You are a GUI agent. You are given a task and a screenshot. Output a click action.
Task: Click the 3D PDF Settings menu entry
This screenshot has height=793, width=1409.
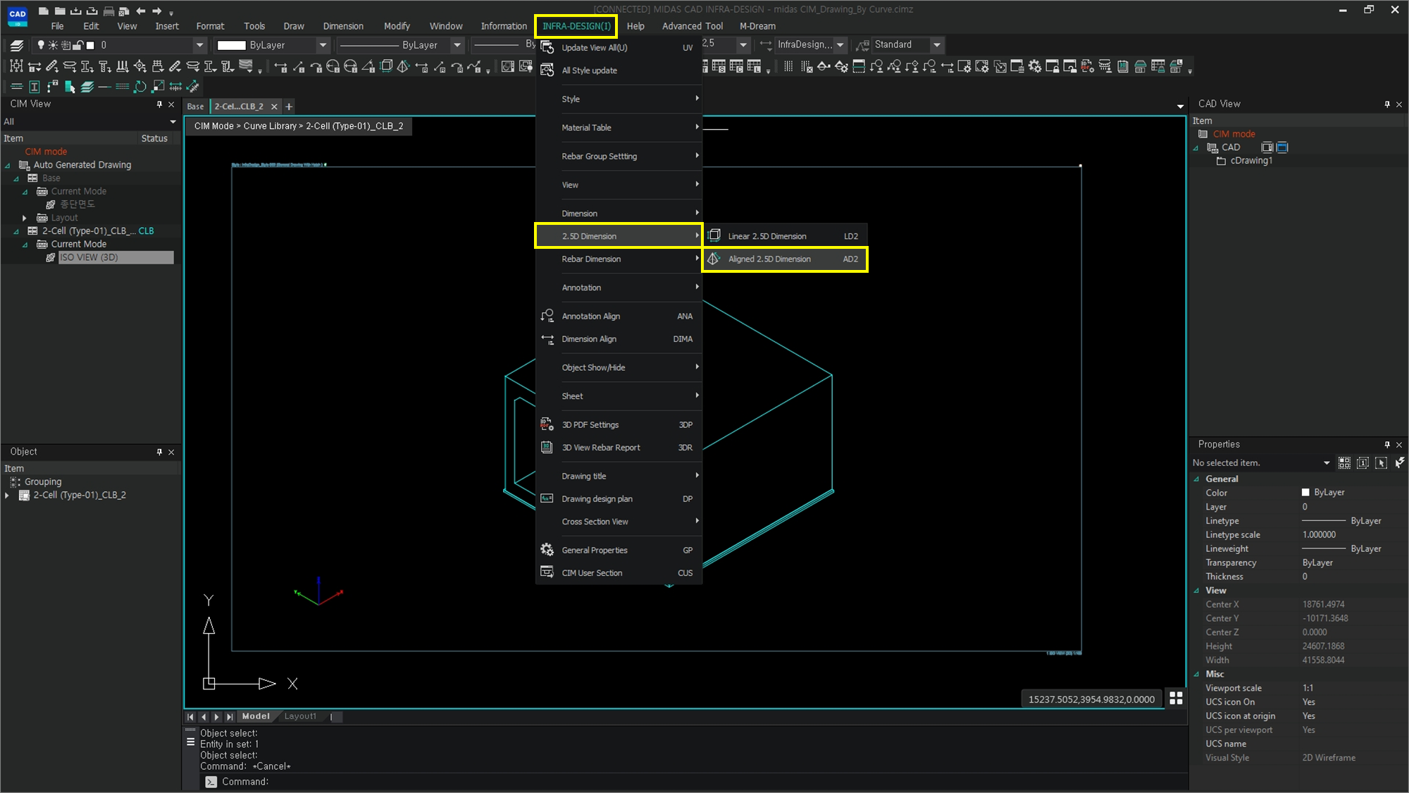point(590,425)
